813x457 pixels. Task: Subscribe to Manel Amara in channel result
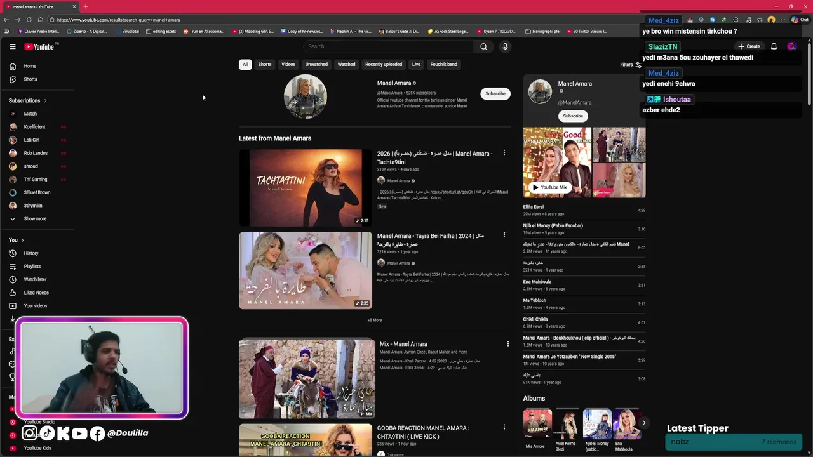pyautogui.click(x=495, y=93)
